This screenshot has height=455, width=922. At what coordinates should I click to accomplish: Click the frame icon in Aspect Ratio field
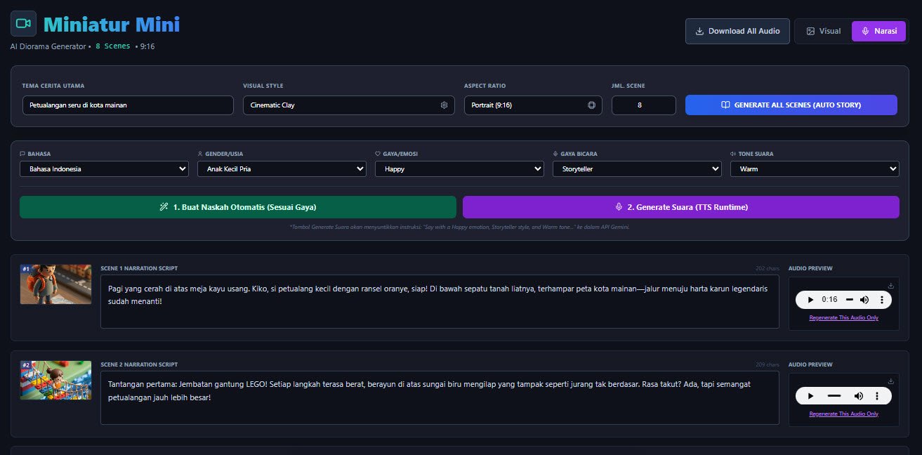tap(591, 105)
